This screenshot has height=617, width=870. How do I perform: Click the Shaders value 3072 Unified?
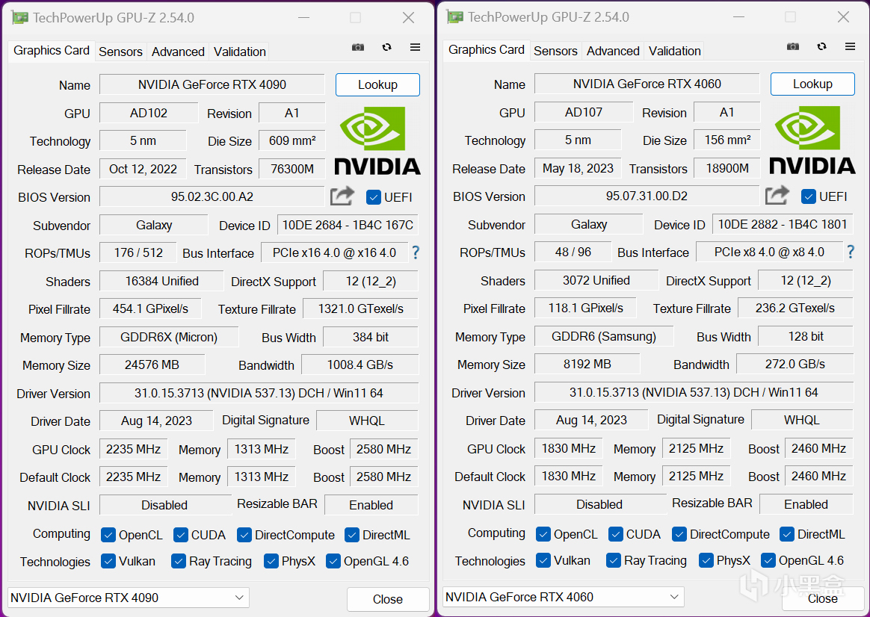click(597, 281)
